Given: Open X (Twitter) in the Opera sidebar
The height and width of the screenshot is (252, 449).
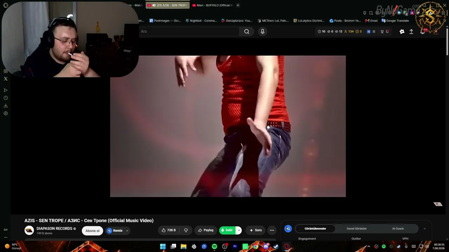Looking at the screenshot, I should tap(6, 79).
